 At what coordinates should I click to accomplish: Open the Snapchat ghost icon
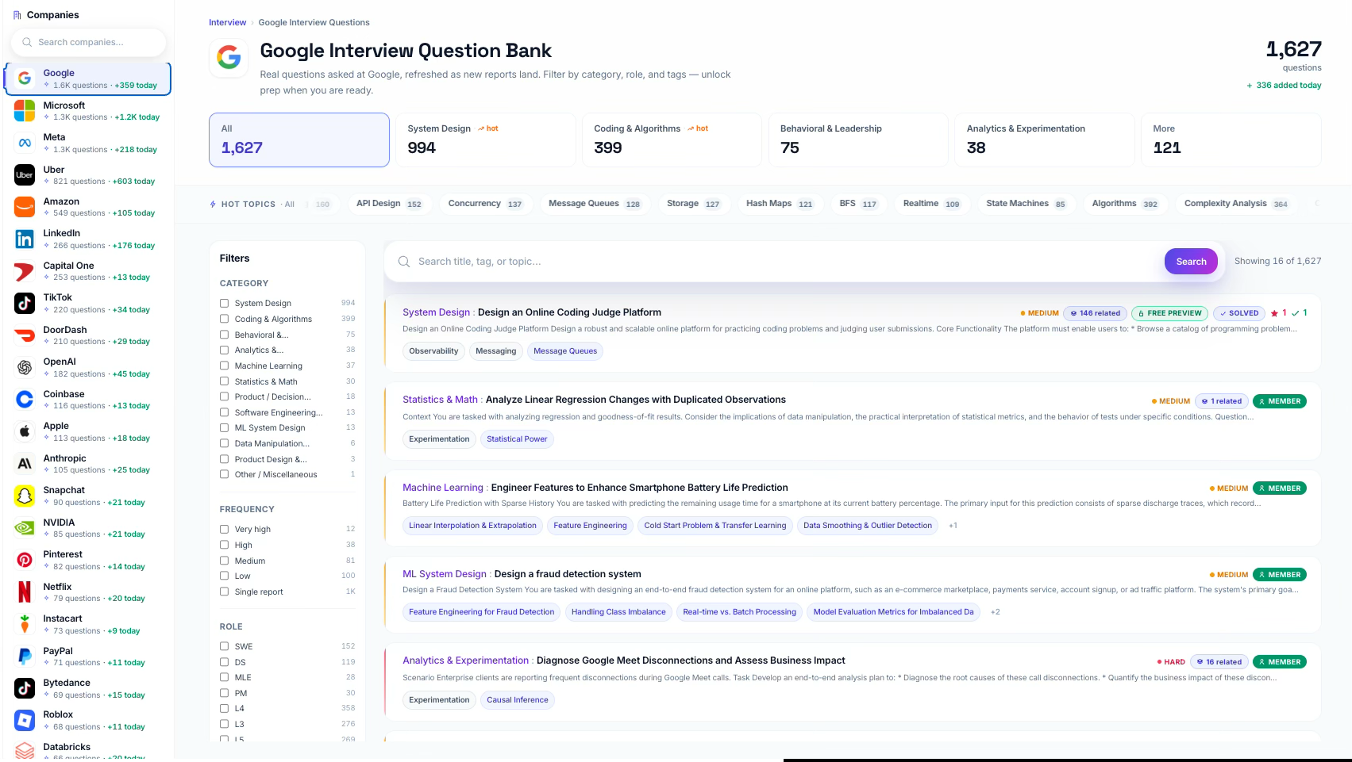pyautogui.click(x=25, y=496)
